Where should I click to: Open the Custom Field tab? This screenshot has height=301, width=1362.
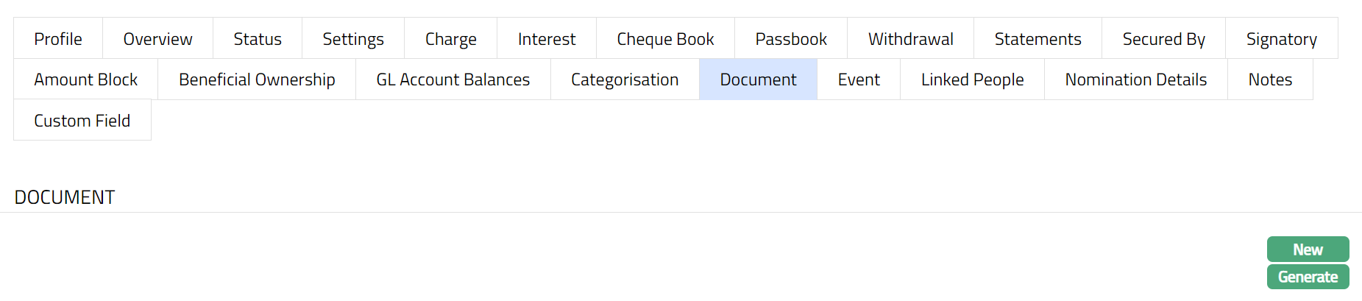(x=82, y=121)
